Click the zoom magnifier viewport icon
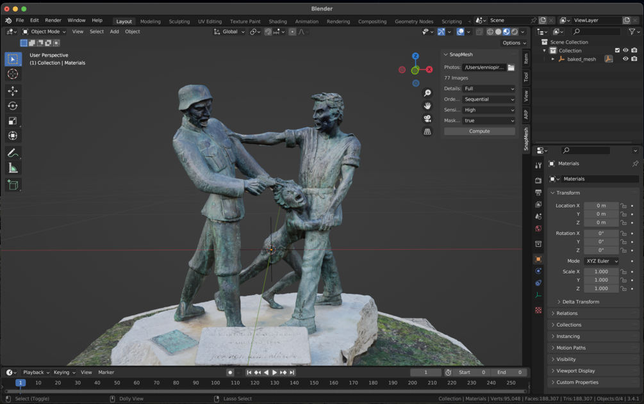The height and width of the screenshot is (404, 644). 427,93
